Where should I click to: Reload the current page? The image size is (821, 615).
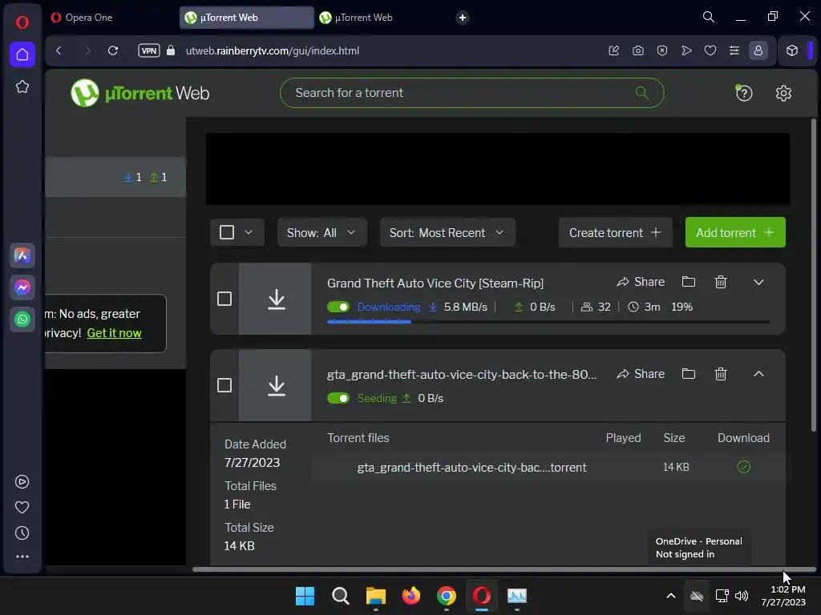coord(112,50)
